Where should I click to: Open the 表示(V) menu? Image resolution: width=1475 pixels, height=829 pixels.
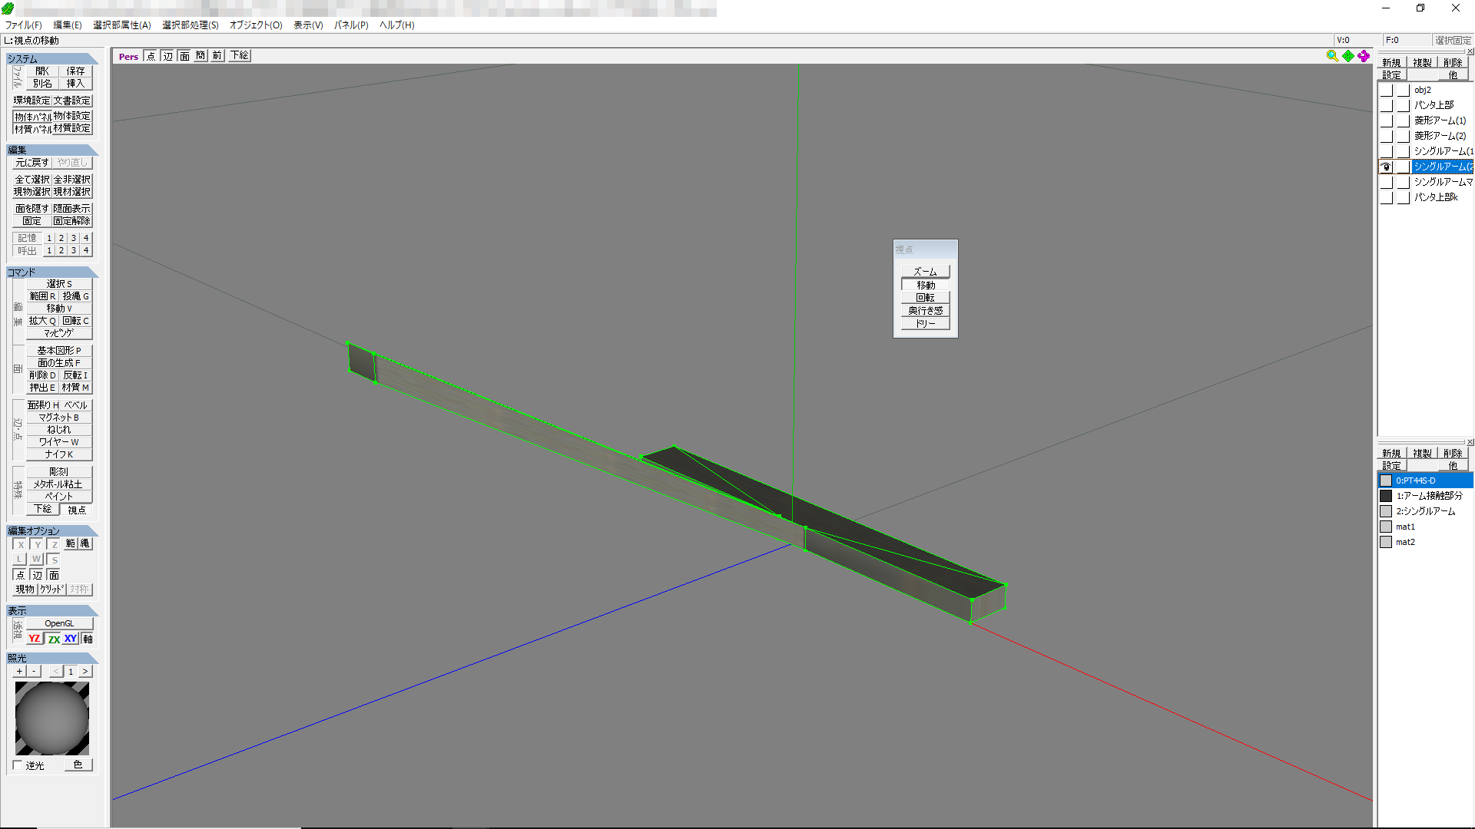pos(308,25)
